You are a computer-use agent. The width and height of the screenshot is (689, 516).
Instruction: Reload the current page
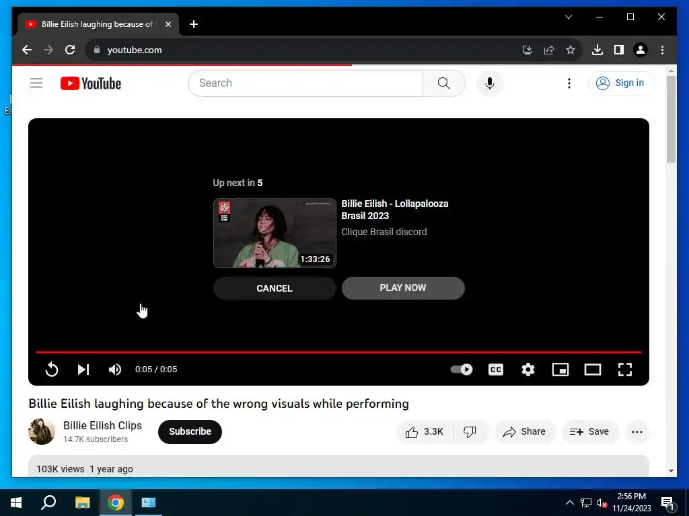(x=70, y=50)
